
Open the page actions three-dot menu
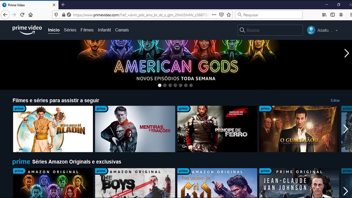click(214, 15)
